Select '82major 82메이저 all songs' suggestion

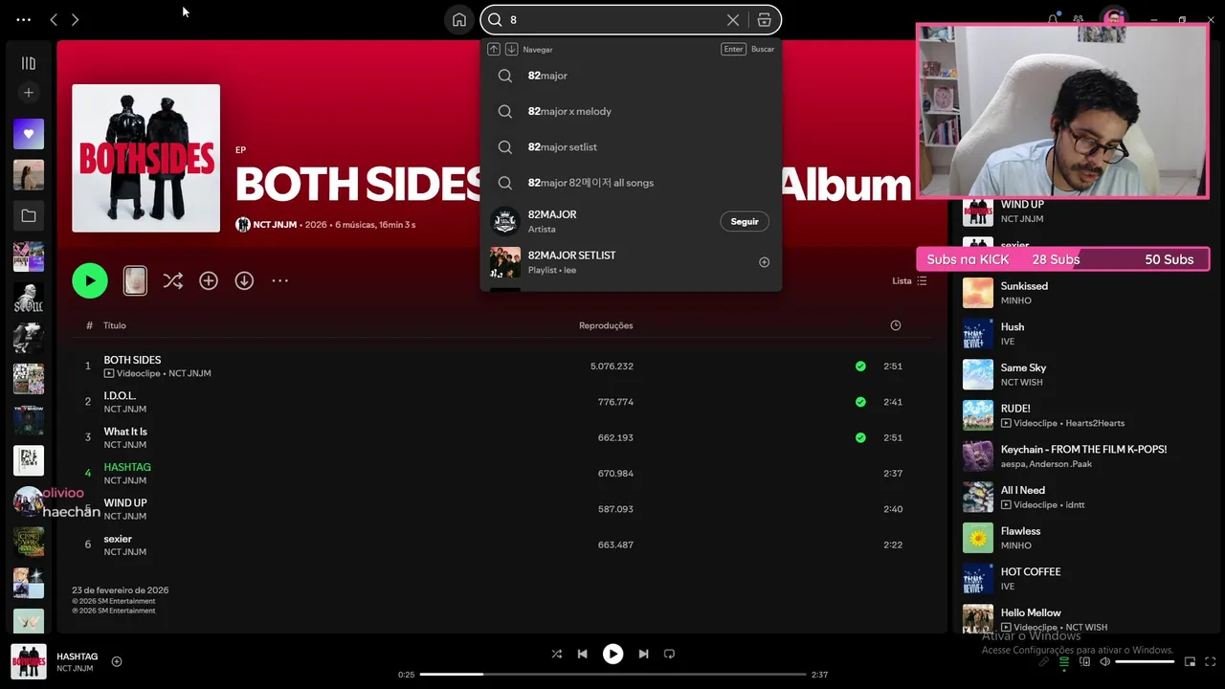coord(631,183)
